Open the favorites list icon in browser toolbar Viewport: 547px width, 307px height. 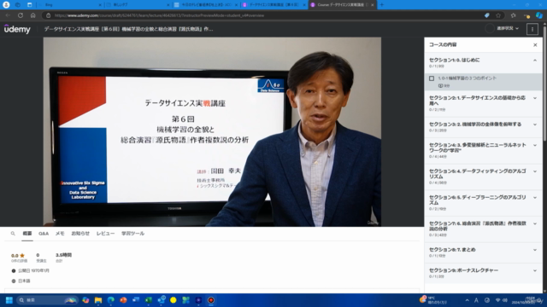tap(513, 15)
